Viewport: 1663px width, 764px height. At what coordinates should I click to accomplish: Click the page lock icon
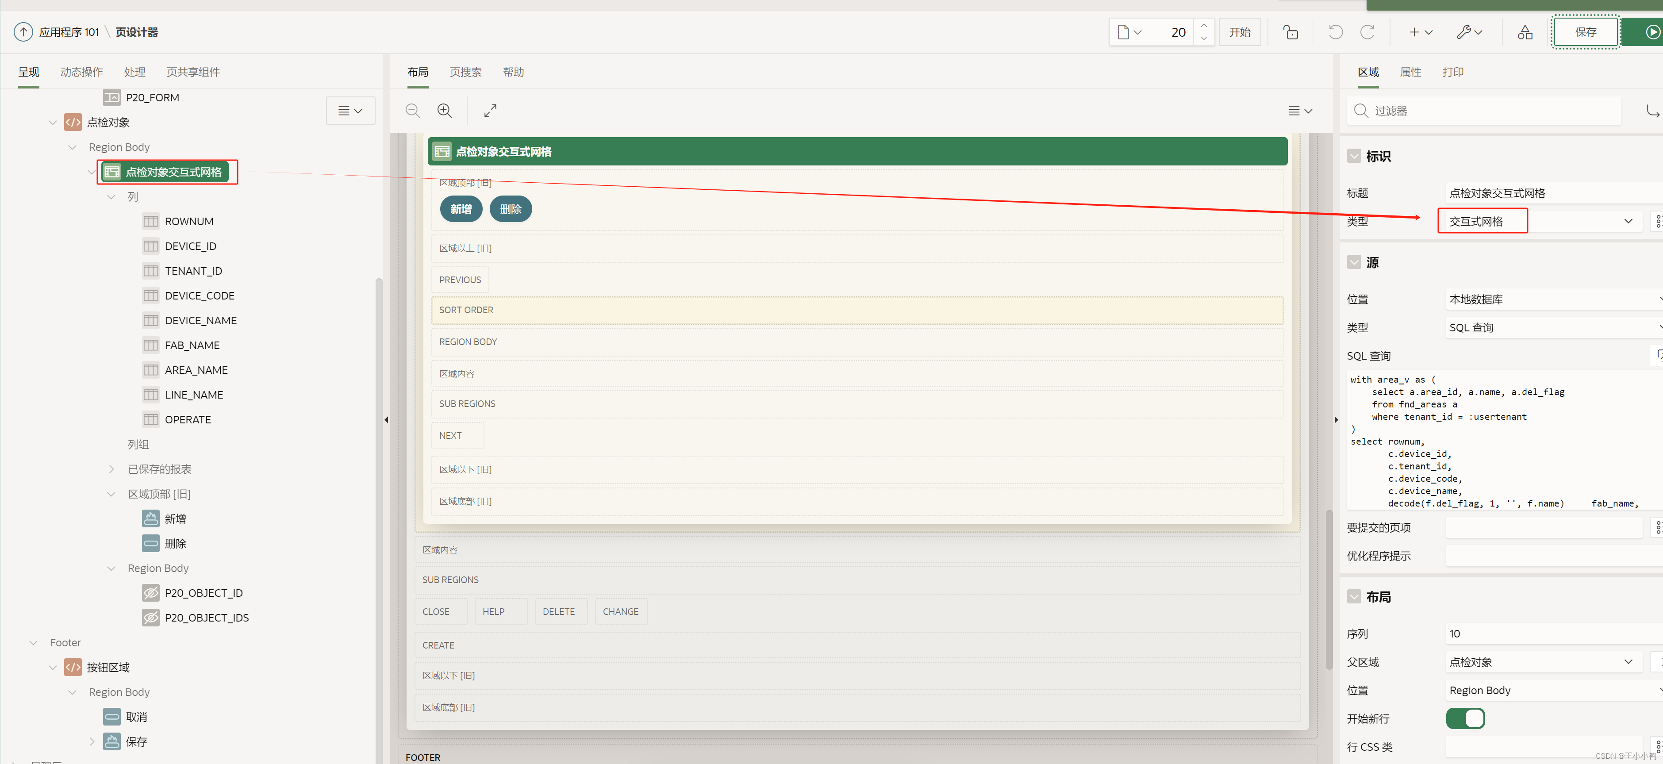[x=1290, y=32]
